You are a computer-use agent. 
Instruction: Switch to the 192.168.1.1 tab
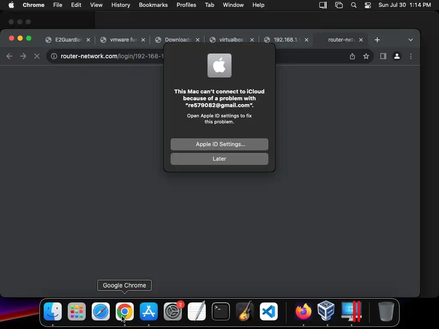point(286,40)
